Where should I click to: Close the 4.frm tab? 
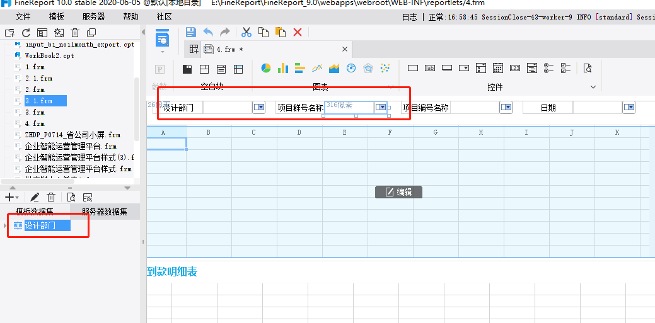(x=345, y=49)
